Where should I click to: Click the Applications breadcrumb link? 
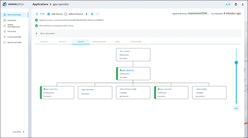point(40,4)
